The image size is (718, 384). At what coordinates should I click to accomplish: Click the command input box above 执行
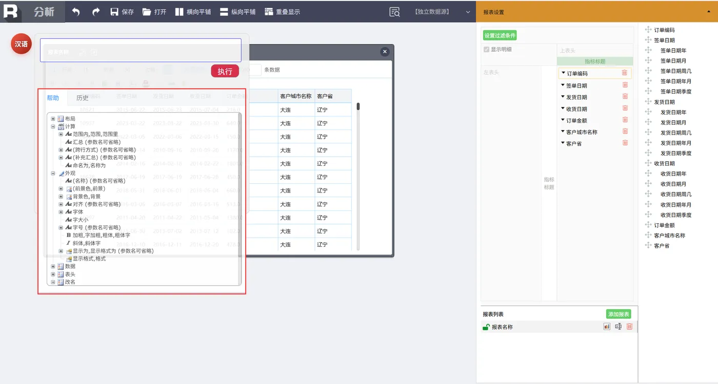pos(141,50)
